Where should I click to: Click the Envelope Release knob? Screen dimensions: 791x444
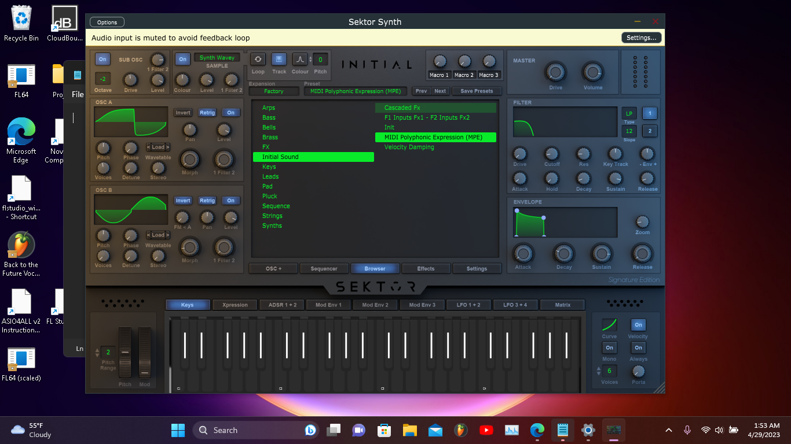(642, 254)
